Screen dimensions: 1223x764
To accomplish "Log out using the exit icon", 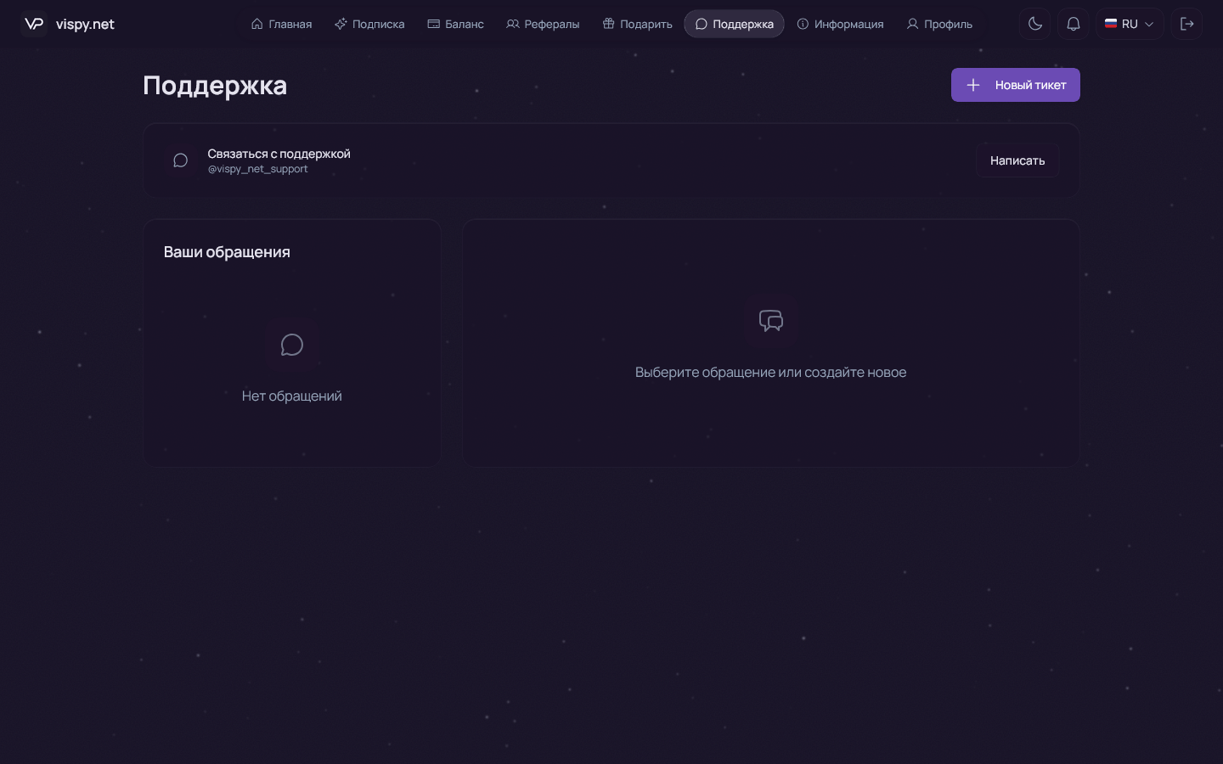I will click(x=1187, y=24).
